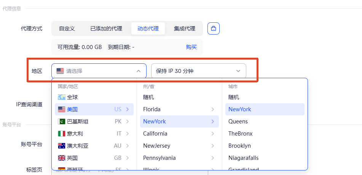Viewport: 362px width, 175px height.
Task: Click the US flag in region selector
Action: pyautogui.click(x=60, y=71)
